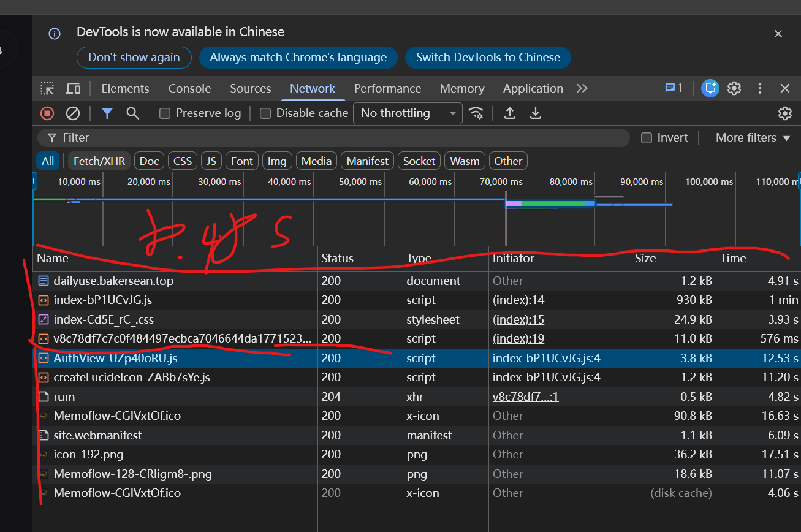The width and height of the screenshot is (801, 532).
Task: Switch to the Console tab
Action: (x=190, y=88)
